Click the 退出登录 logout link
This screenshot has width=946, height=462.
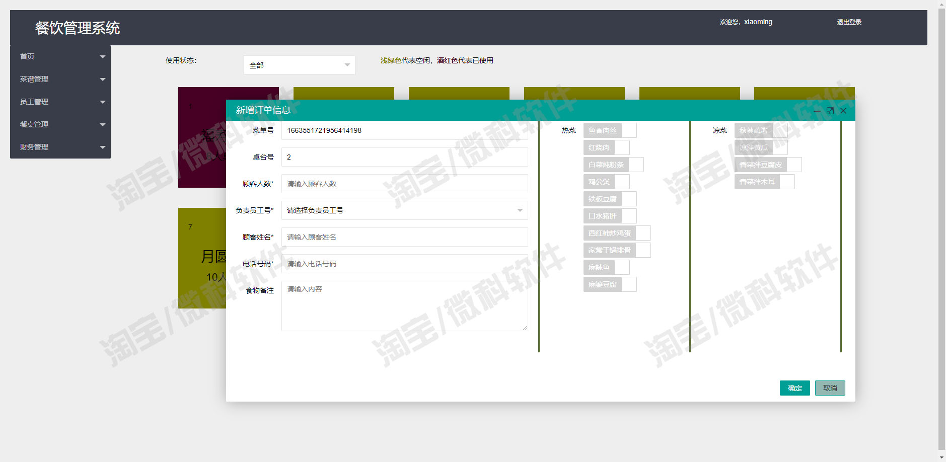849,22
